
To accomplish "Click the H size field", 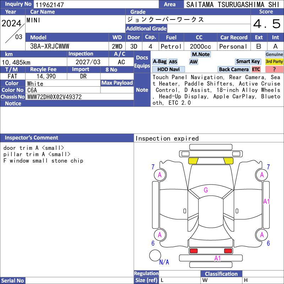I will click(263, 280).
